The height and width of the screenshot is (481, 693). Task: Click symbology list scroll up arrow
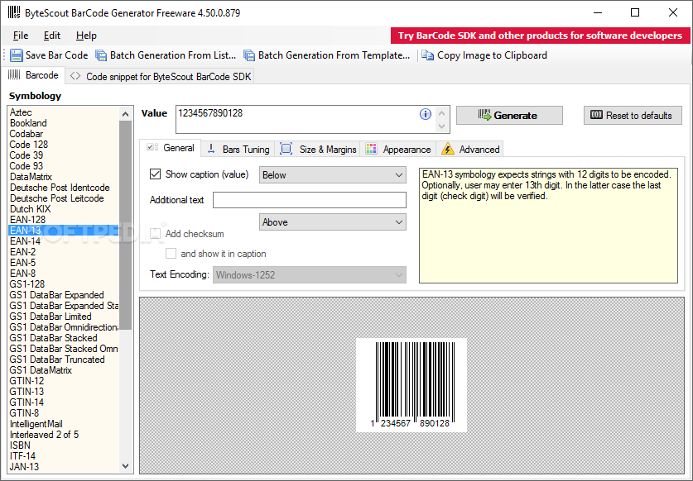pos(126,114)
